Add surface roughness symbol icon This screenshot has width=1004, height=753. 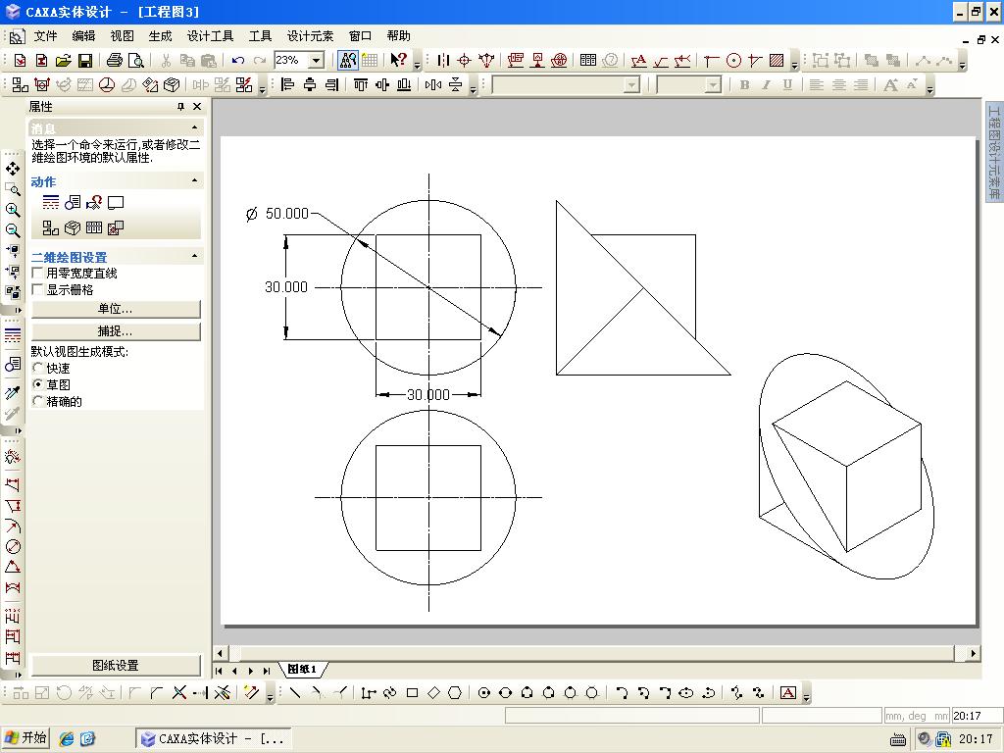pos(660,60)
